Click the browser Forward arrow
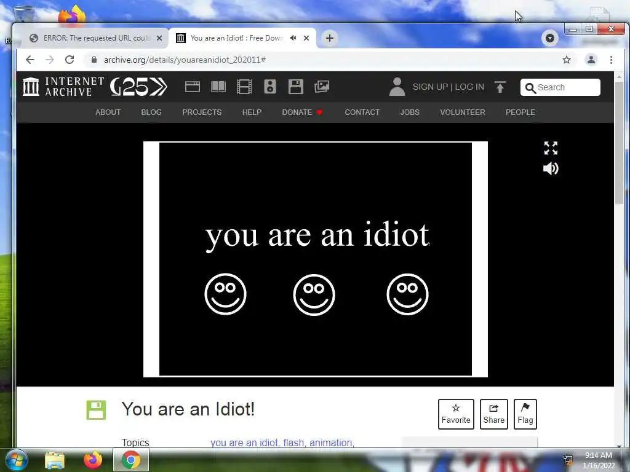The height and width of the screenshot is (472, 630). click(x=50, y=60)
